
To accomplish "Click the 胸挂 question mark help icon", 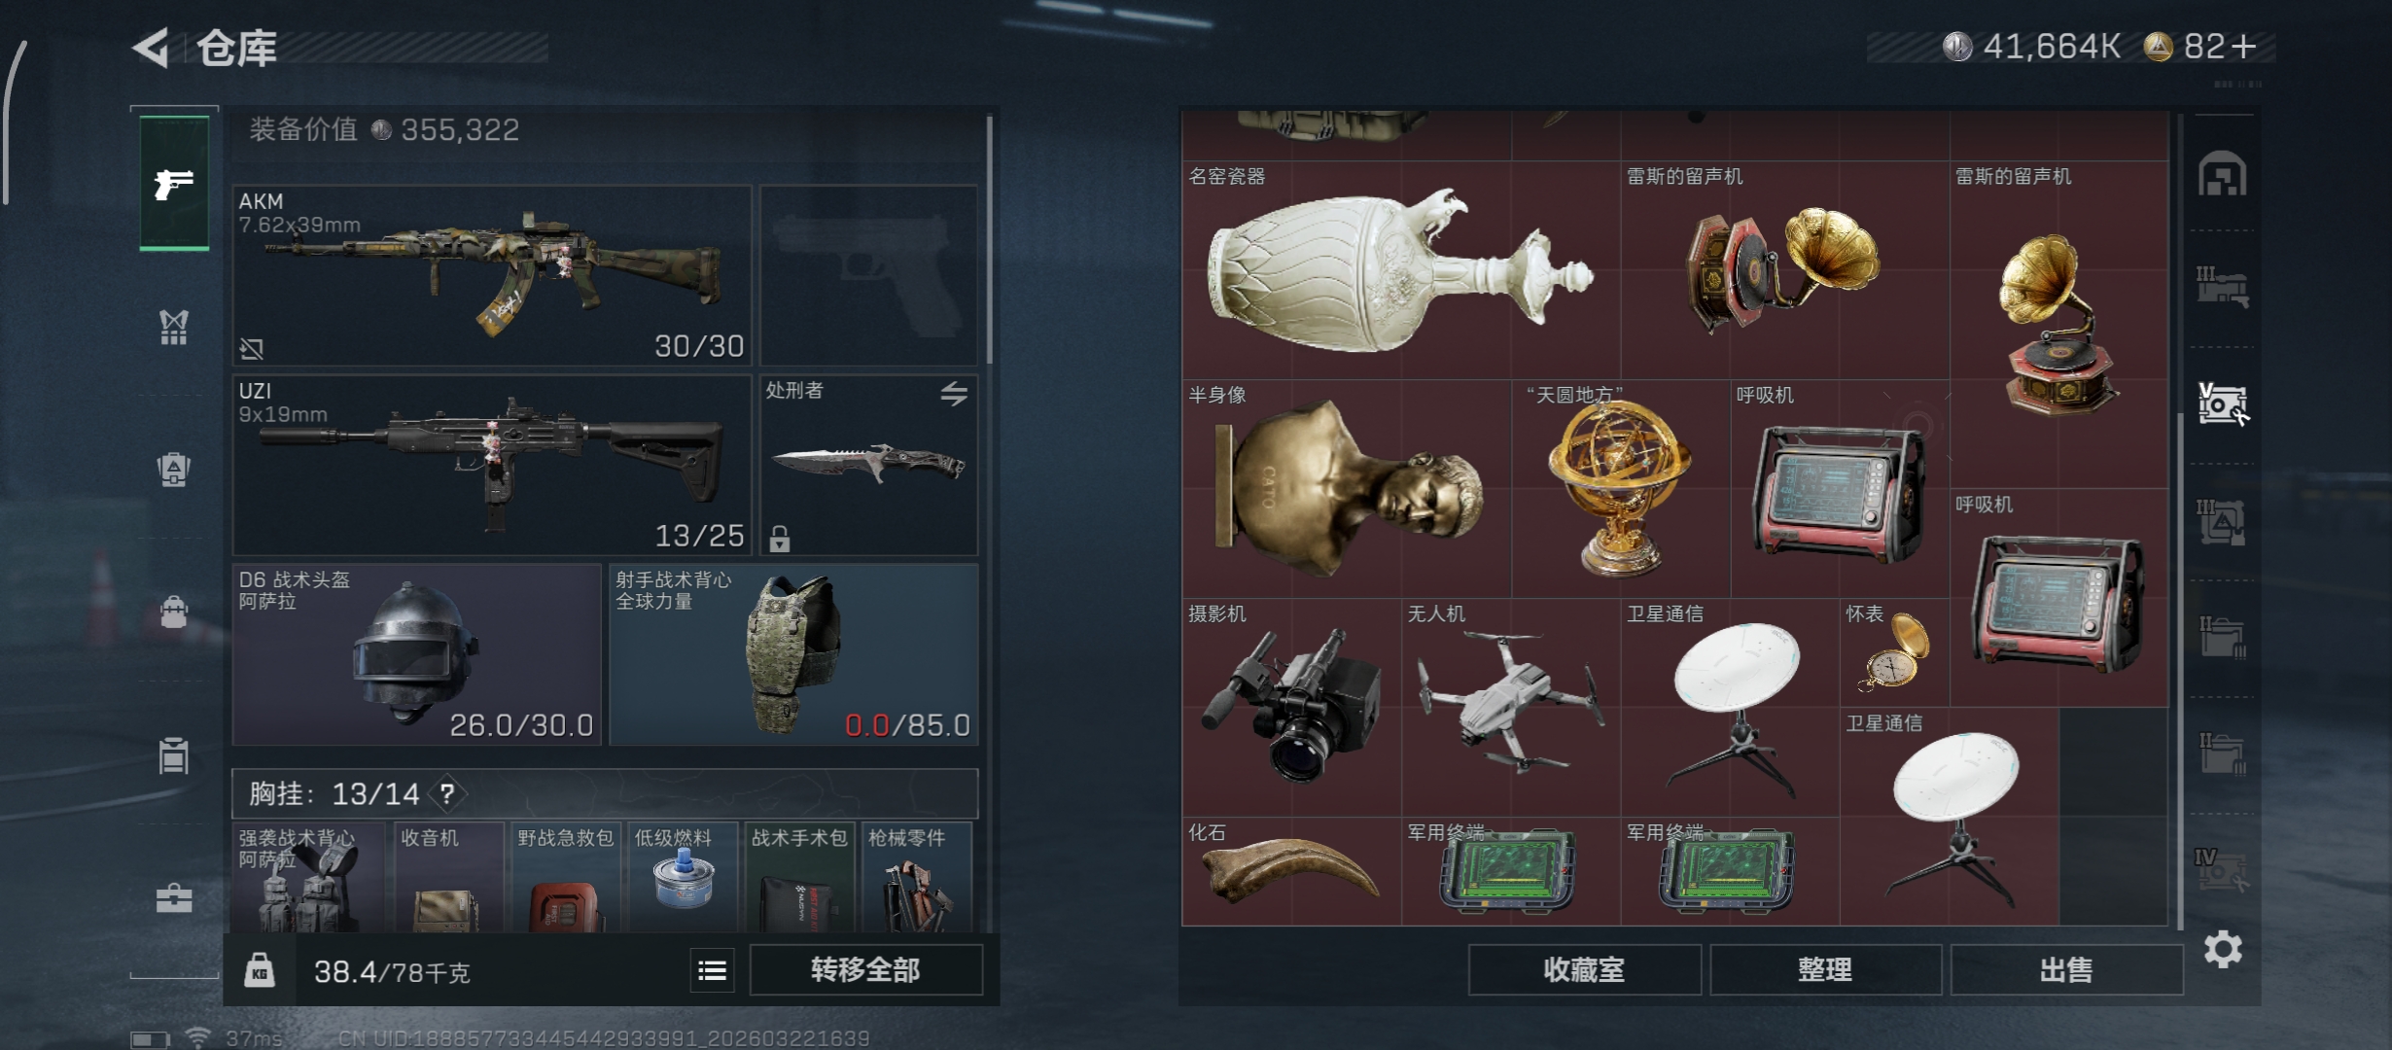I will tap(446, 794).
